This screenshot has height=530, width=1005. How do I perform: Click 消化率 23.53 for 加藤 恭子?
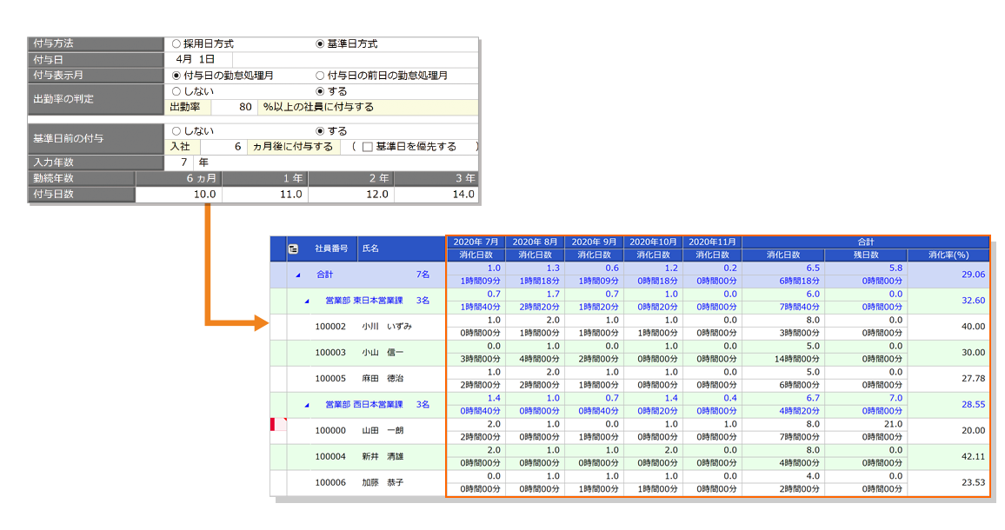(948, 482)
